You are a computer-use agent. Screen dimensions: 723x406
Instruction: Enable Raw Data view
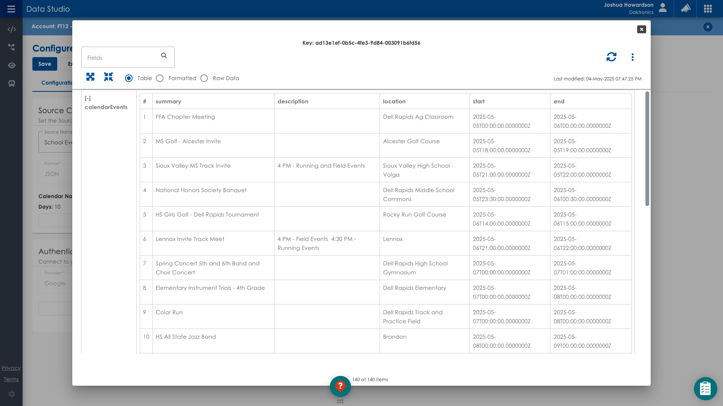click(x=204, y=78)
